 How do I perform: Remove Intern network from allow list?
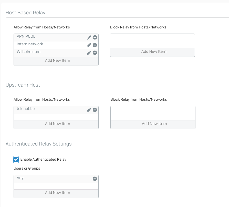pos(95,45)
